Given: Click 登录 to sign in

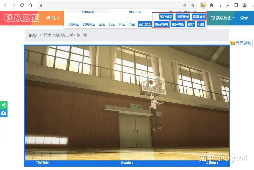Looking at the screenshot, I should (x=244, y=18).
